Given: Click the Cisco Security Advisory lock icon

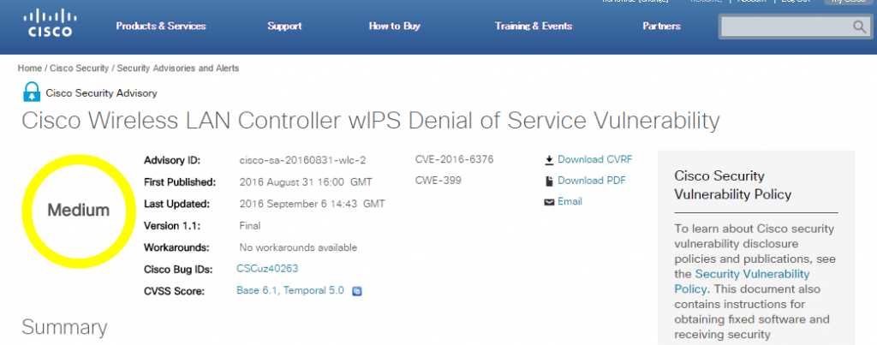Looking at the screenshot, I should 32,92.
